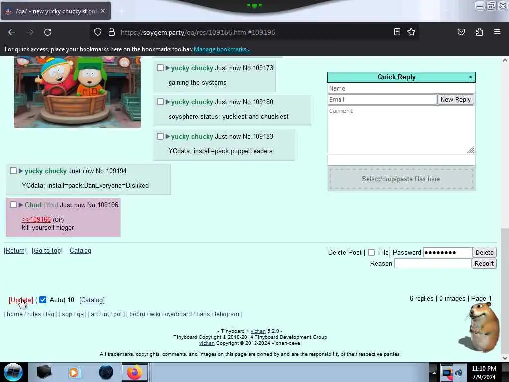Image resolution: width=509 pixels, height=382 pixels.
Task: Go back with the browser back arrow
Action: pos(12,32)
